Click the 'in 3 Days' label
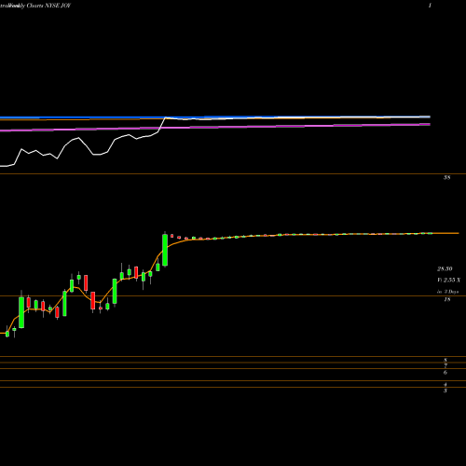 pyautogui.click(x=447, y=292)
